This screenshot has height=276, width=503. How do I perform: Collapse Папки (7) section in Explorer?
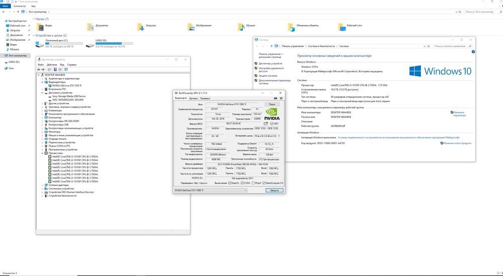pyautogui.click(x=34, y=19)
